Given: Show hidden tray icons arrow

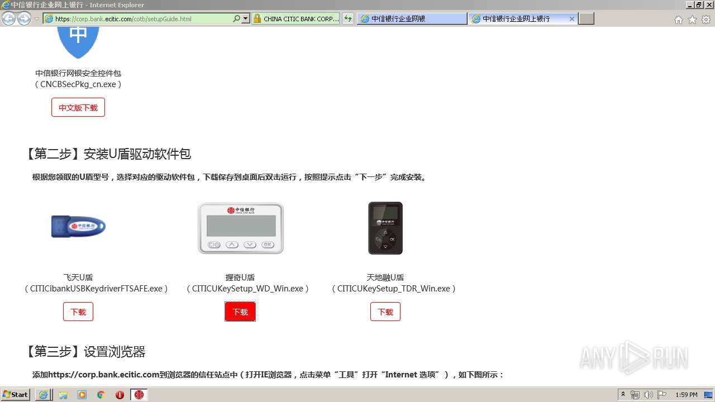Looking at the screenshot, I should pos(623,395).
